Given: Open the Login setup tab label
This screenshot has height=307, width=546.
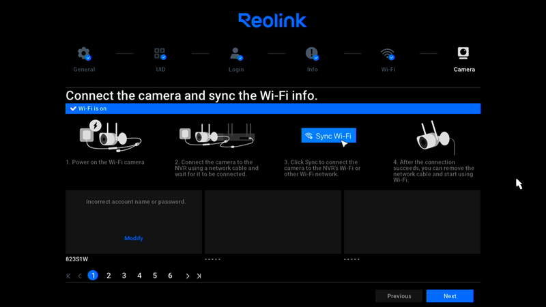Looking at the screenshot, I should pyautogui.click(x=236, y=70).
